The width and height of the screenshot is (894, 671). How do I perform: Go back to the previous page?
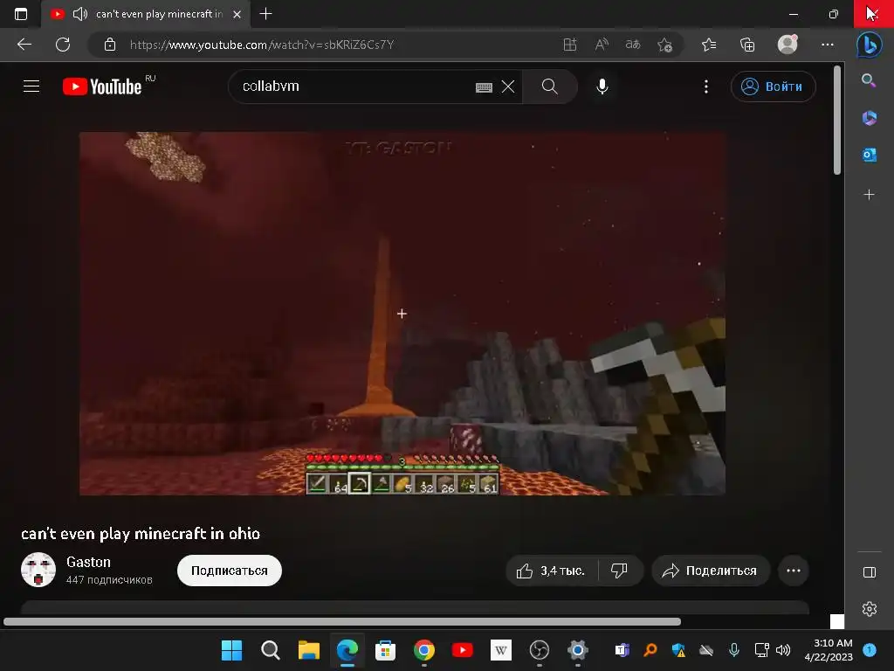pyautogui.click(x=24, y=45)
